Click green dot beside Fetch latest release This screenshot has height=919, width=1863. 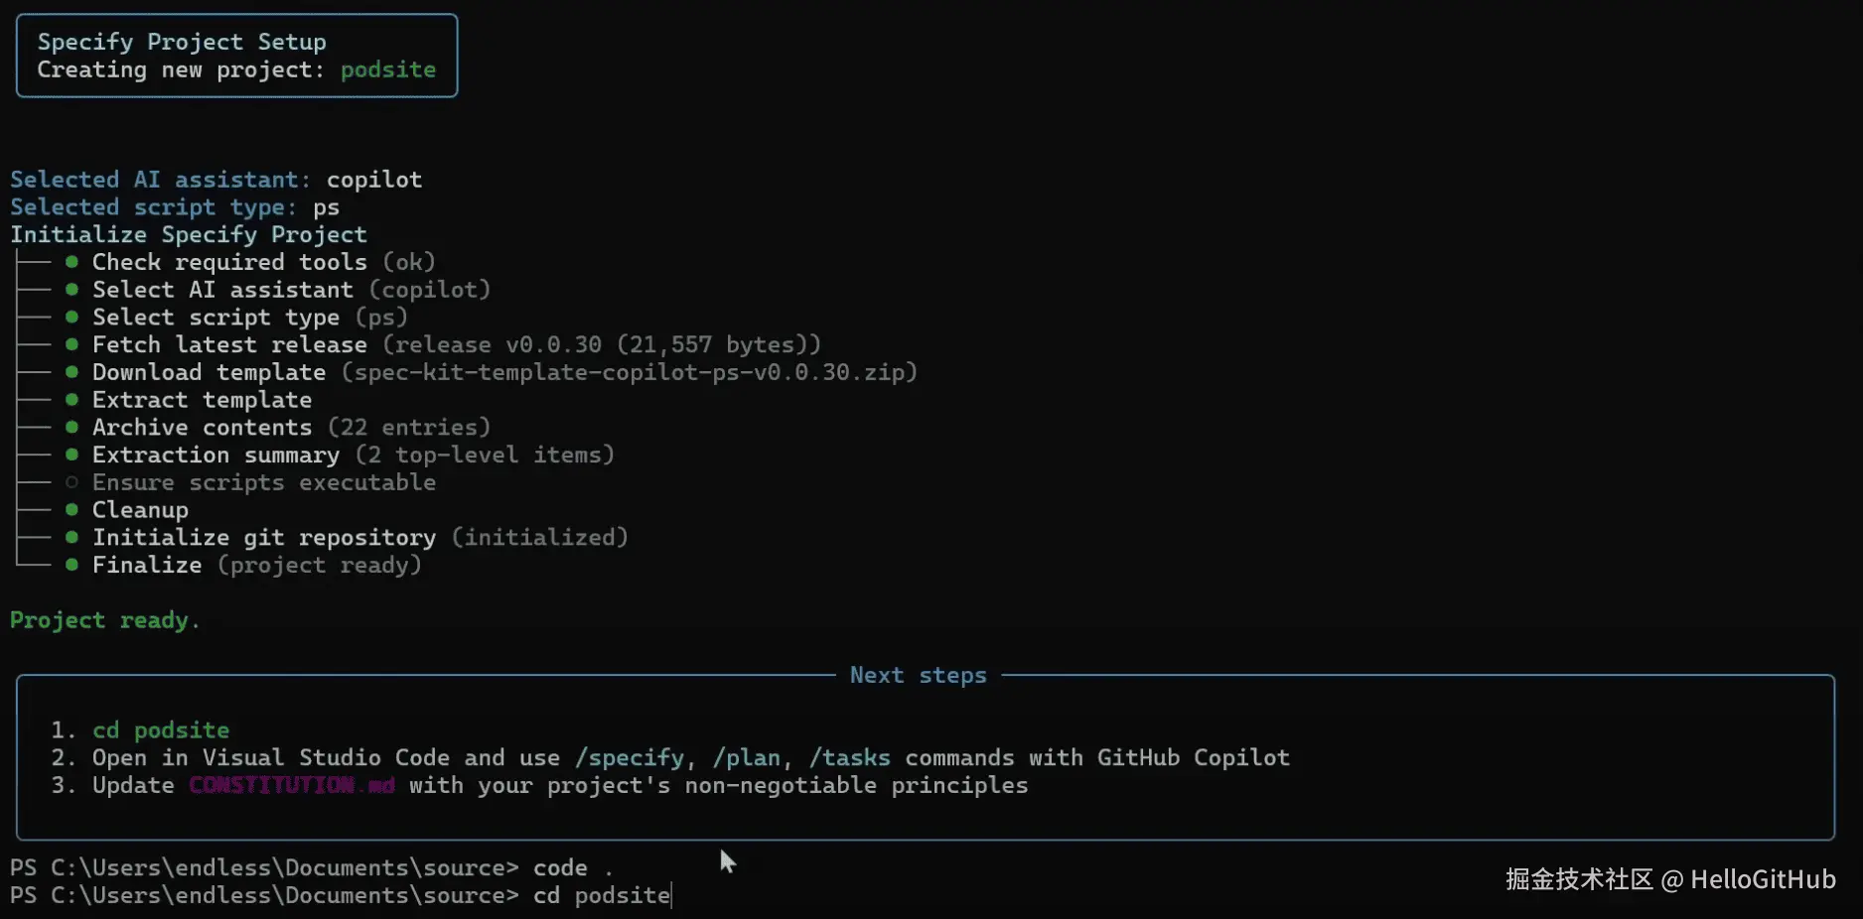[72, 344]
